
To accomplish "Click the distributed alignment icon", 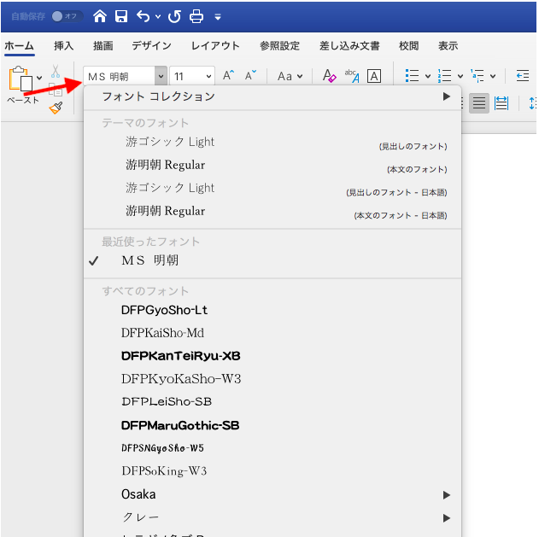I will (x=501, y=102).
